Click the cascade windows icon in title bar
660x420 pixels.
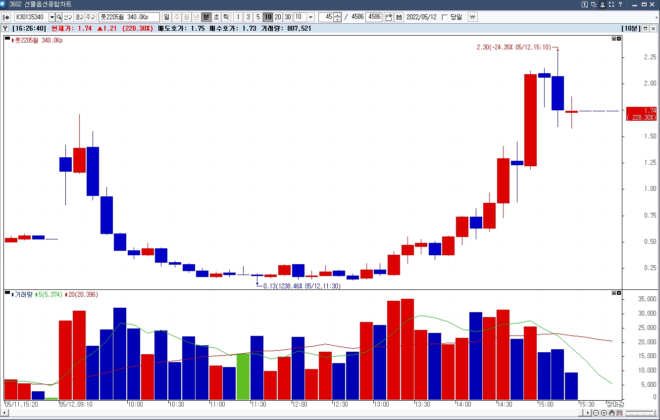(594, 4)
